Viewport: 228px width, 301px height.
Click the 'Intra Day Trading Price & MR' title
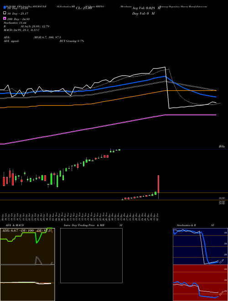(x=84, y=225)
